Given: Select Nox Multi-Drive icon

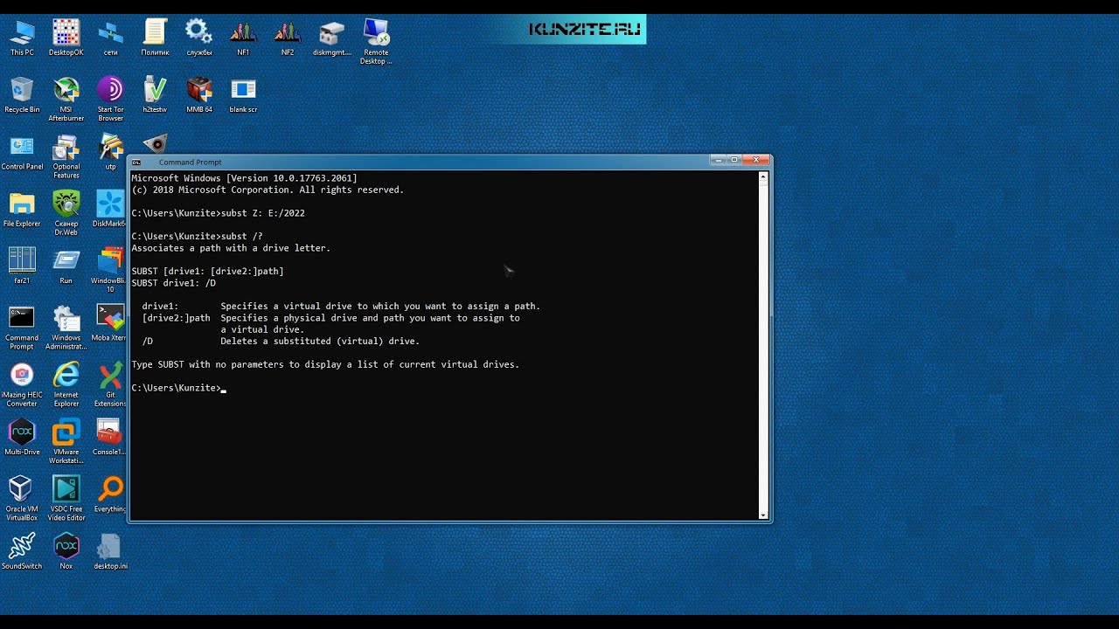Looking at the screenshot, I should coord(22,438).
